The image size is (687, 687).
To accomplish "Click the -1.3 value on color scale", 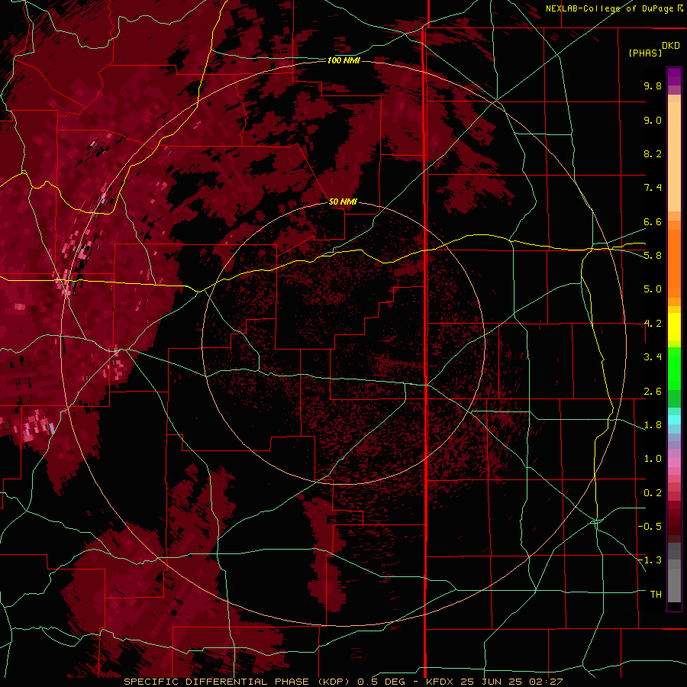I will [x=650, y=560].
